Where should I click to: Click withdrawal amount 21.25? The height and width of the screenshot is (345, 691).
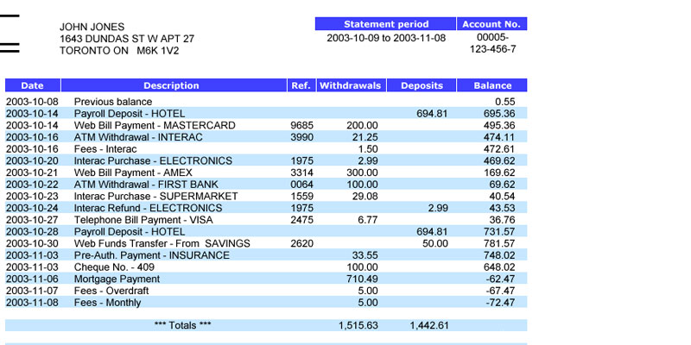click(x=365, y=137)
